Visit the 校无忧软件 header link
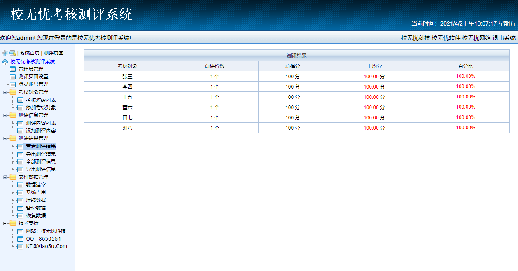518x271 pixels. 446,38
